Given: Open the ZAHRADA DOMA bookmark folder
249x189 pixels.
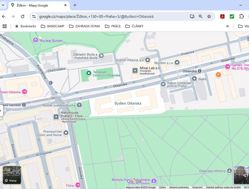Looking at the screenshot, I should (85, 26).
